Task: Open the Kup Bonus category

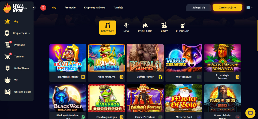Action: pos(183,28)
